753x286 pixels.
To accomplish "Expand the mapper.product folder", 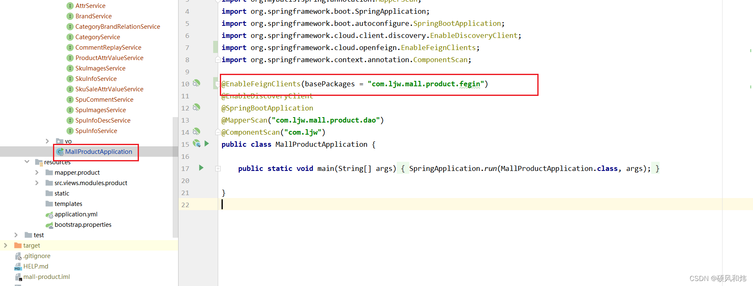I will click(x=37, y=173).
